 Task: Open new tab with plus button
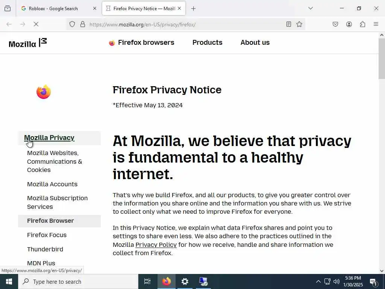pyautogui.click(x=193, y=8)
